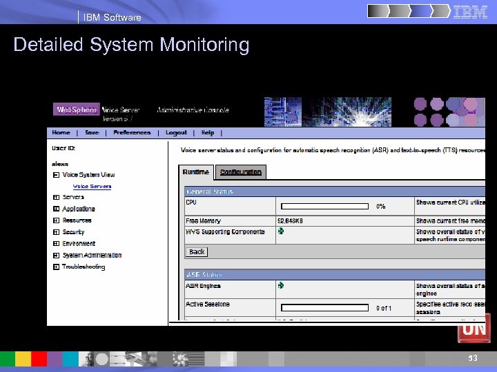Expand the Servers tree node
Image resolution: width=497 pixels, height=372 pixels.
(x=56, y=198)
